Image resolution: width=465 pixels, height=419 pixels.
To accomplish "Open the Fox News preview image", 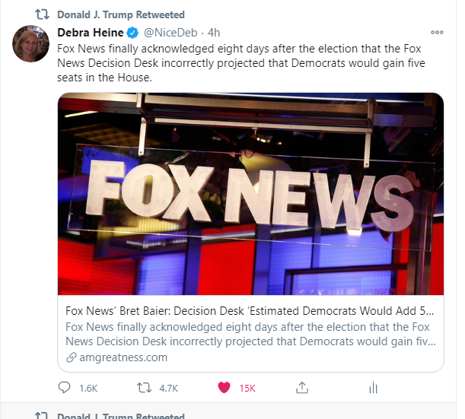I will click(x=250, y=194).
